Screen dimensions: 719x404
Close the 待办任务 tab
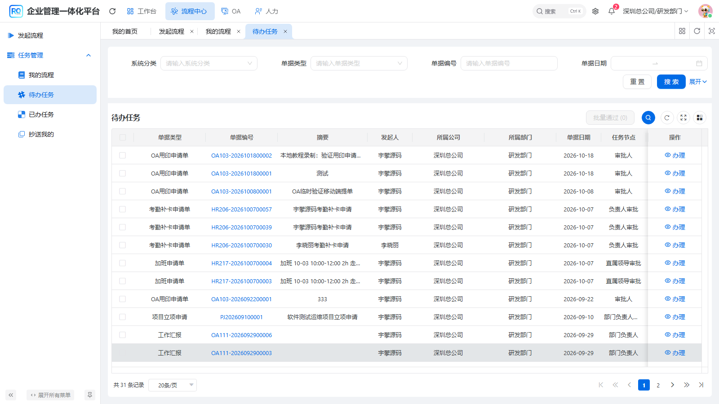coord(285,31)
